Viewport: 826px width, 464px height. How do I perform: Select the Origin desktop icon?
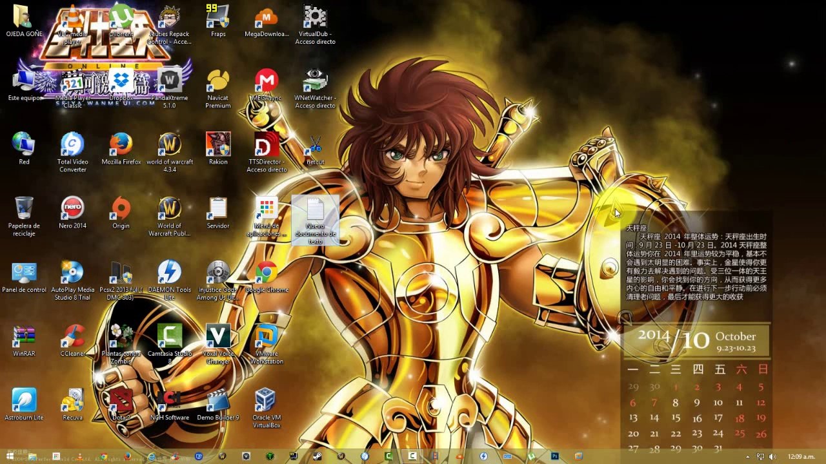(121, 213)
